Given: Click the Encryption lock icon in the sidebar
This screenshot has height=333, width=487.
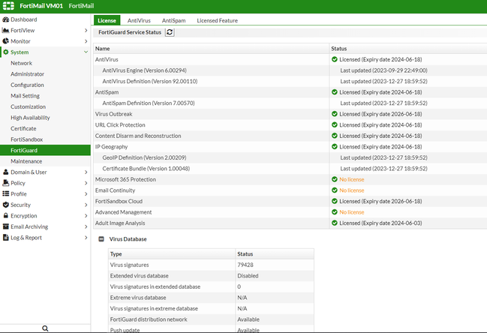Looking at the screenshot, I should click(x=6, y=216).
